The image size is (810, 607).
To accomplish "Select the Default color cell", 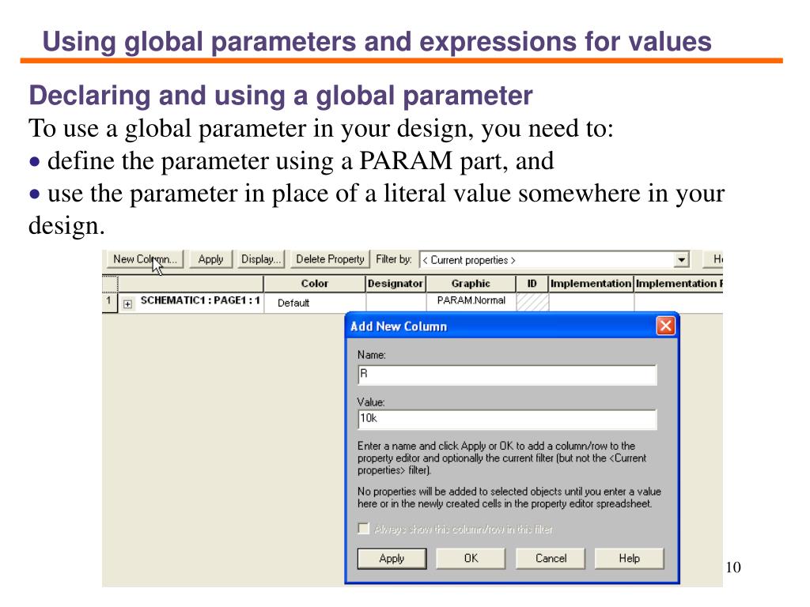I will pyautogui.click(x=314, y=303).
